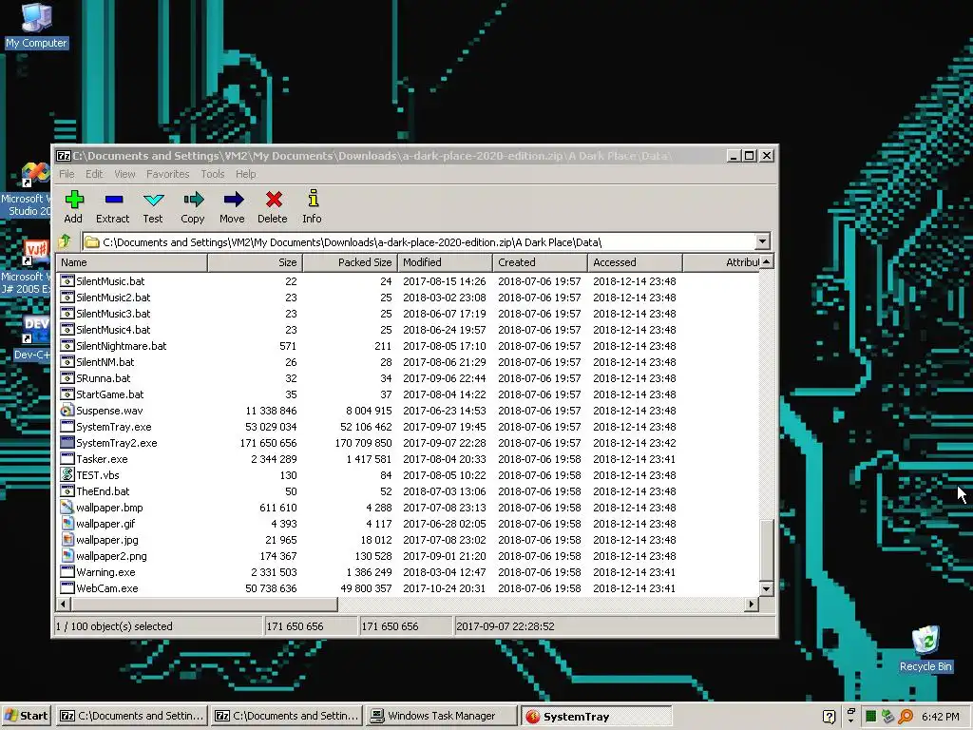This screenshot has height=730, width=973.
Task: Click the horizontal scrollbar right arrow
Action: (752, 604)
